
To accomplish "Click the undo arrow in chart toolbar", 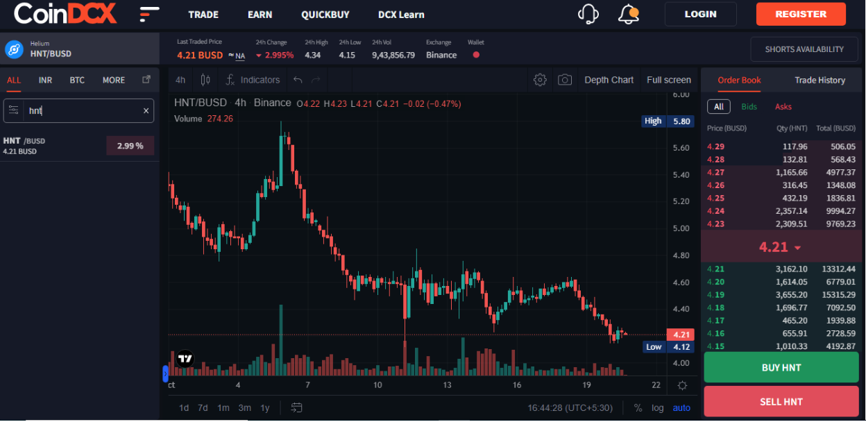I will coord(298,80).
